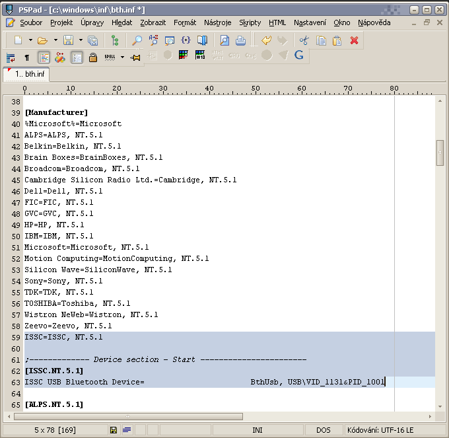Open the Zobrazit menu
The height and width of the screenshot is (438, 449).
coord(153,22)
